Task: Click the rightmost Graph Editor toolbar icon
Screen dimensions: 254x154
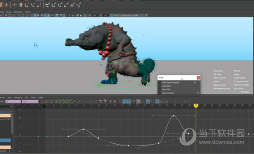Action: (189, 101)
